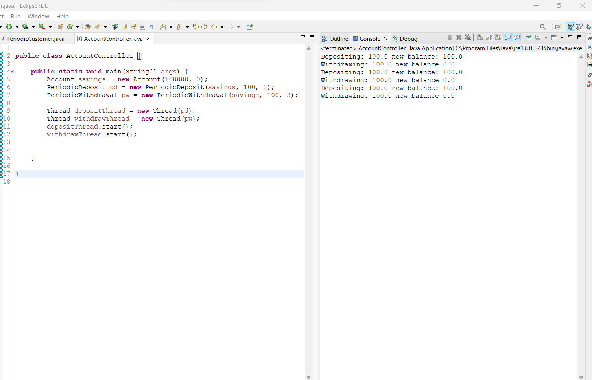Toggle the Pin Console icon
The width and height of the screenshot is (592, 380).
pos(528,37)
